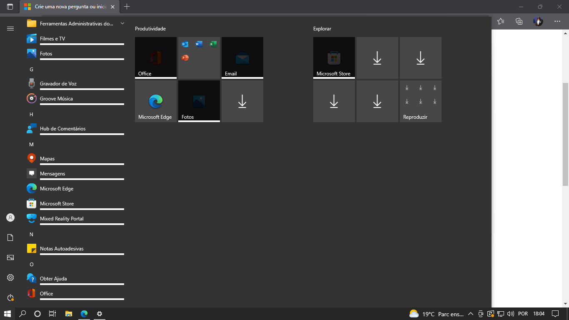Open a new Edge tab

(x=127, y=7)
